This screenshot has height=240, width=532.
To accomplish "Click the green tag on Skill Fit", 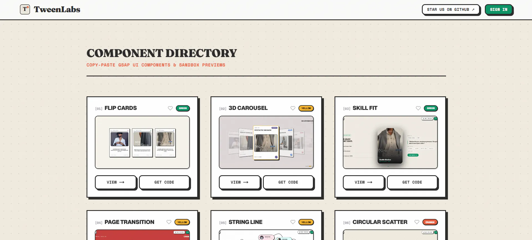I will click(431, 108).
